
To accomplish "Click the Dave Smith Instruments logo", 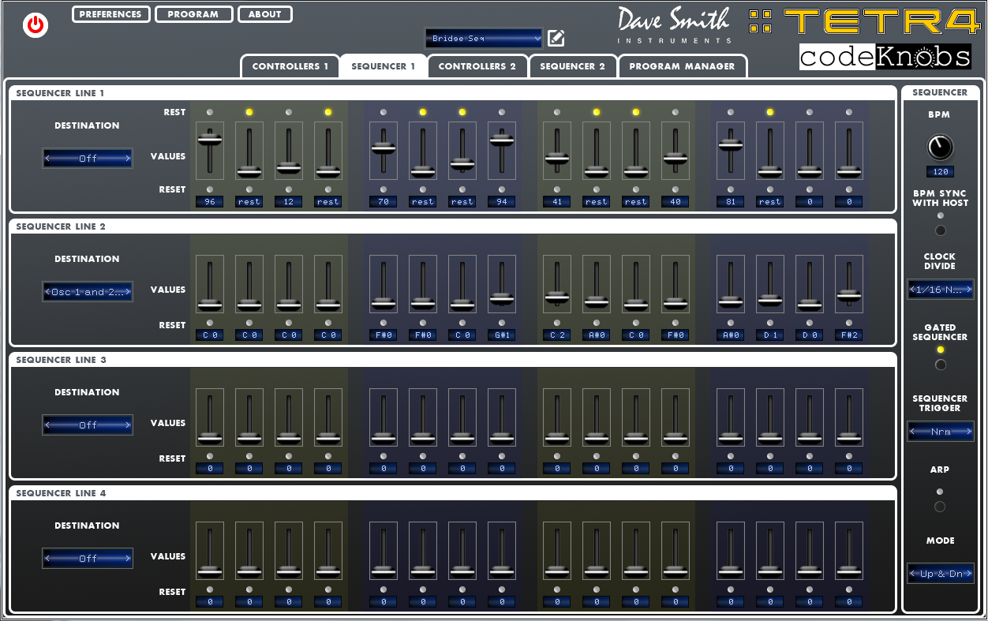I will 674,25.
